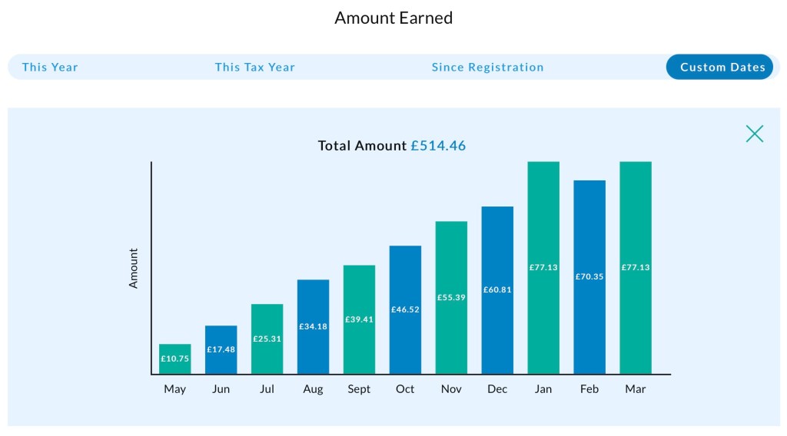Click the Amount Earned heading

tap(393, 18)
